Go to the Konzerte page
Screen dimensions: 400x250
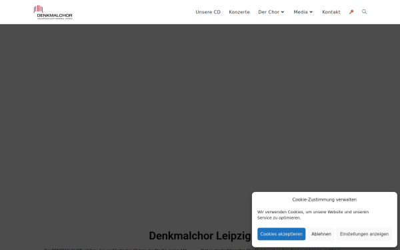(239, 12)
